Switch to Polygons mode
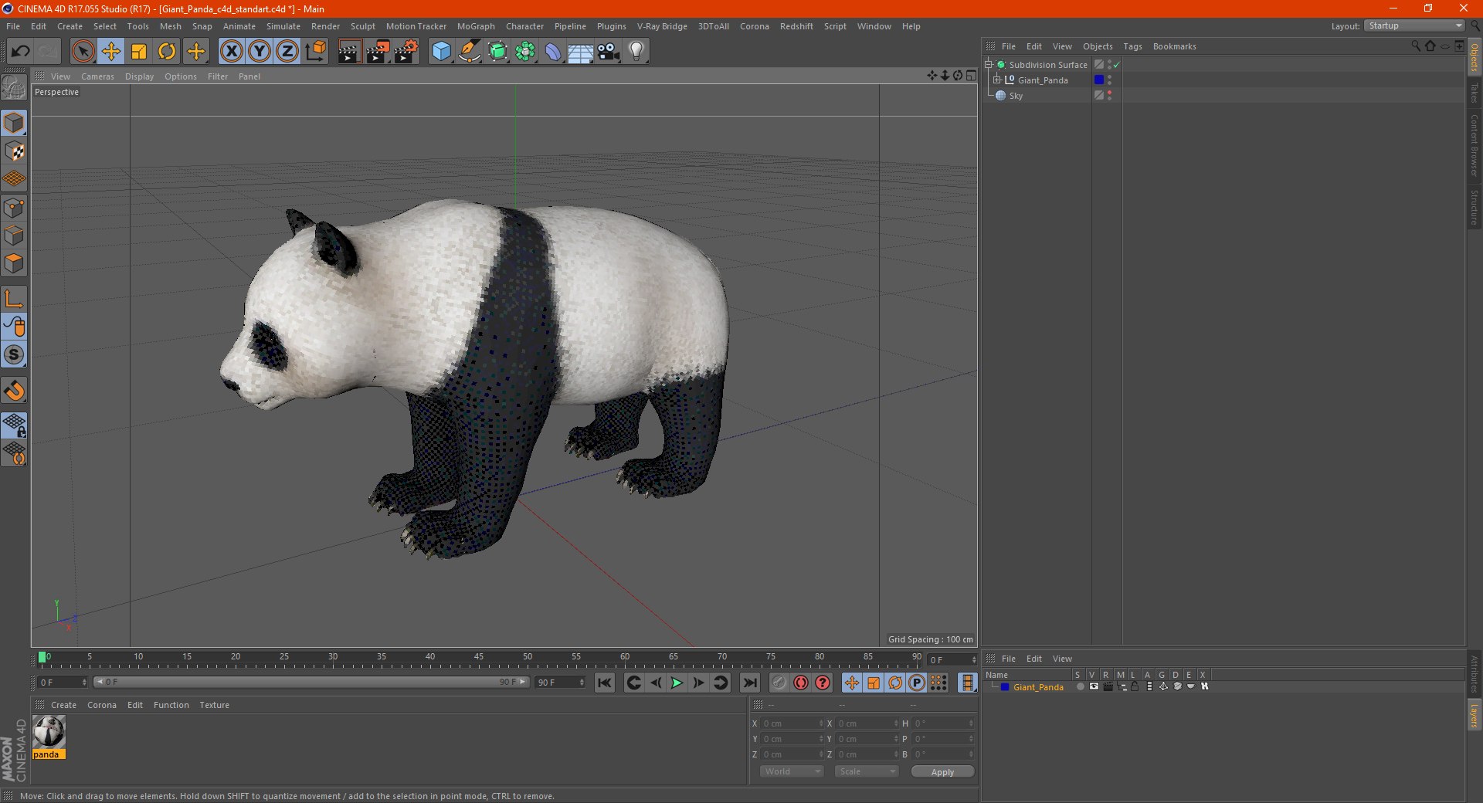Image resolution: width=1483 pixels, height=803 pixels. tap(14, 263)
